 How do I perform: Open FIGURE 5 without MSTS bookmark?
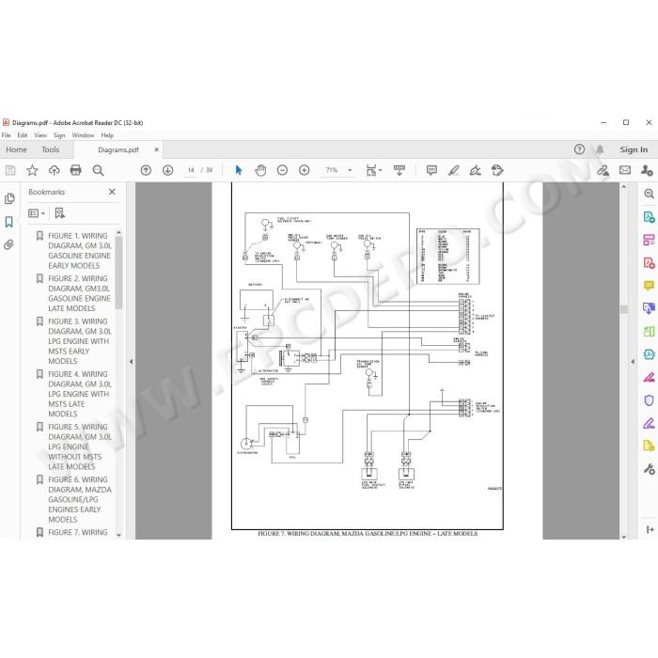pyautogui.click(x=79, y=446)
